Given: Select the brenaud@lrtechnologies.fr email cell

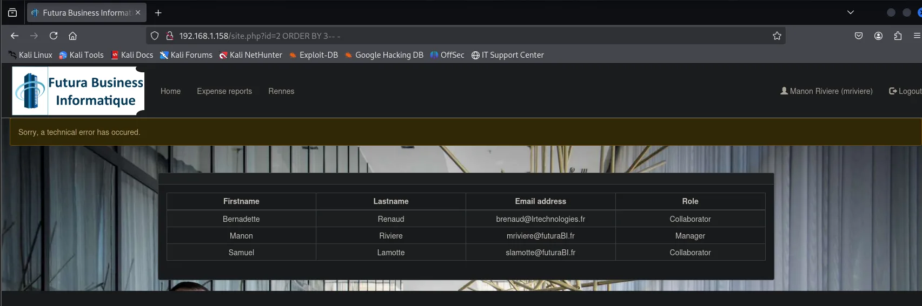Looking at the screenshot, I should (541, 219).
